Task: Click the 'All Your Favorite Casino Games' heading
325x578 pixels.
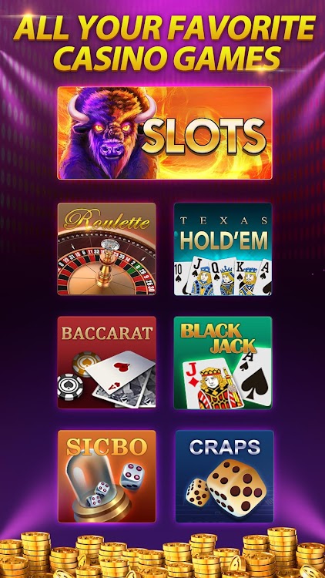Action: click(165, 42)
